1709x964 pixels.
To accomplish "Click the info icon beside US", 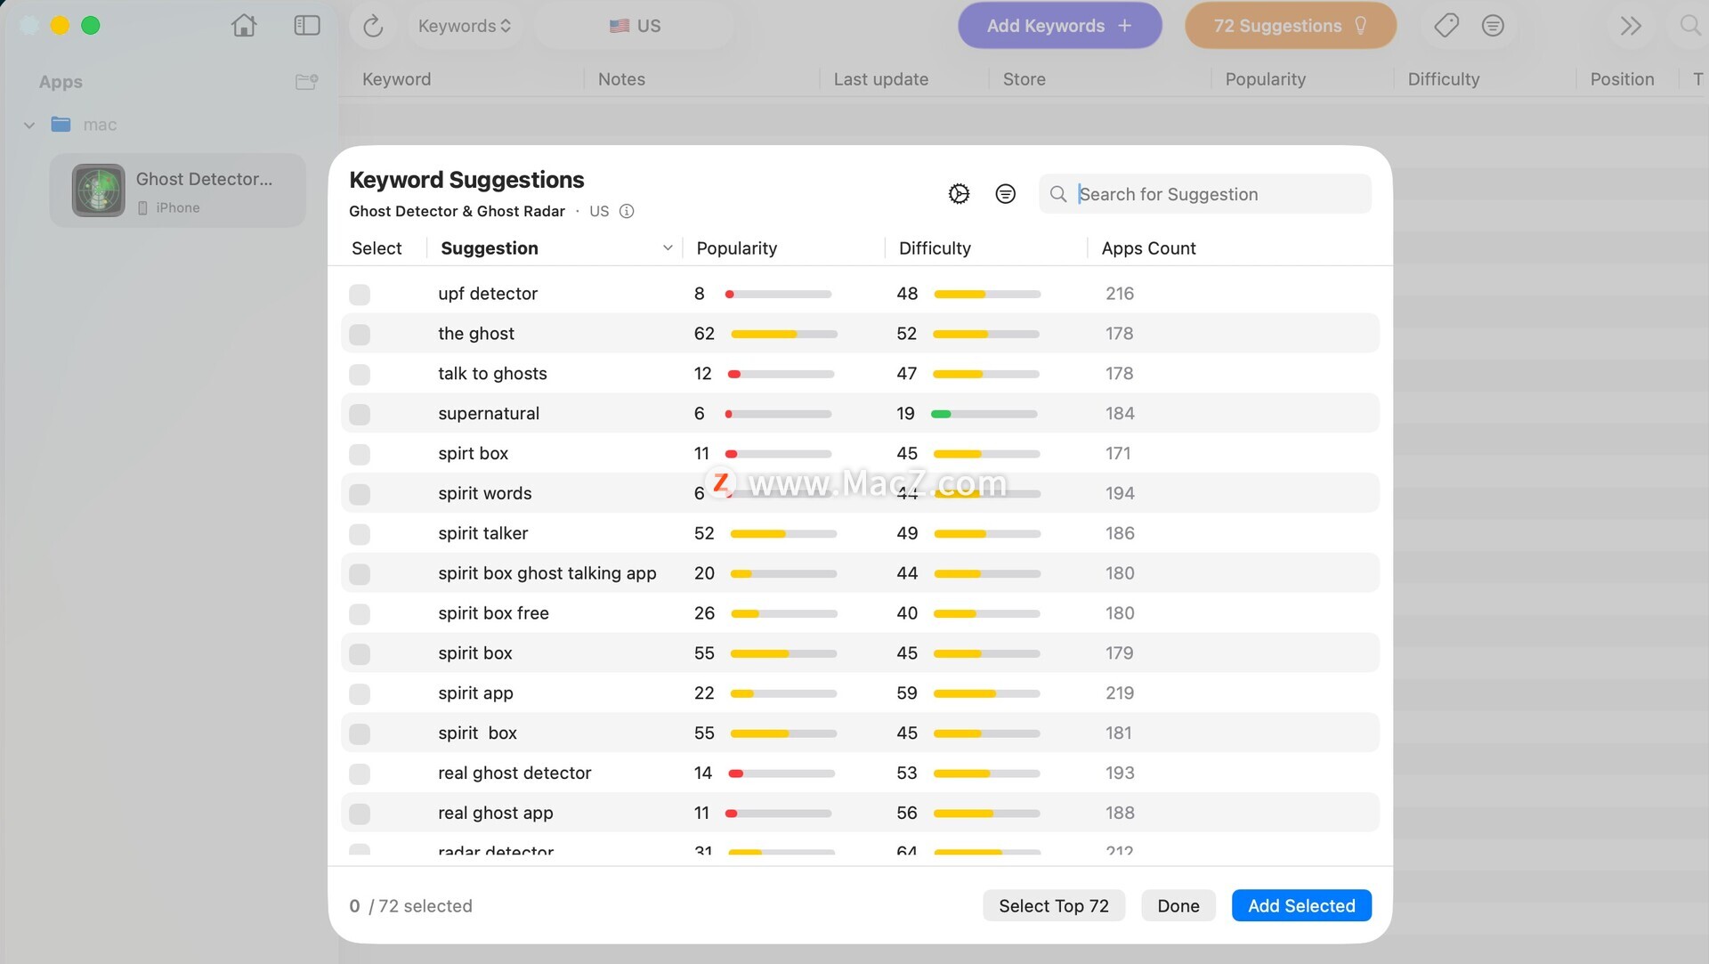I will coord(627,211).
